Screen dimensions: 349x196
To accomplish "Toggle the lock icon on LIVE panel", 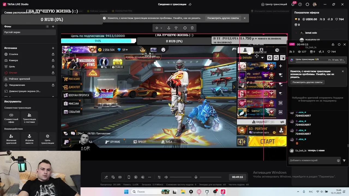I will click(x=333, y=44).
